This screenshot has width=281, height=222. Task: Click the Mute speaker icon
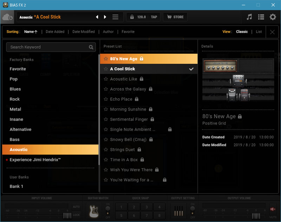tap(273, 209)
